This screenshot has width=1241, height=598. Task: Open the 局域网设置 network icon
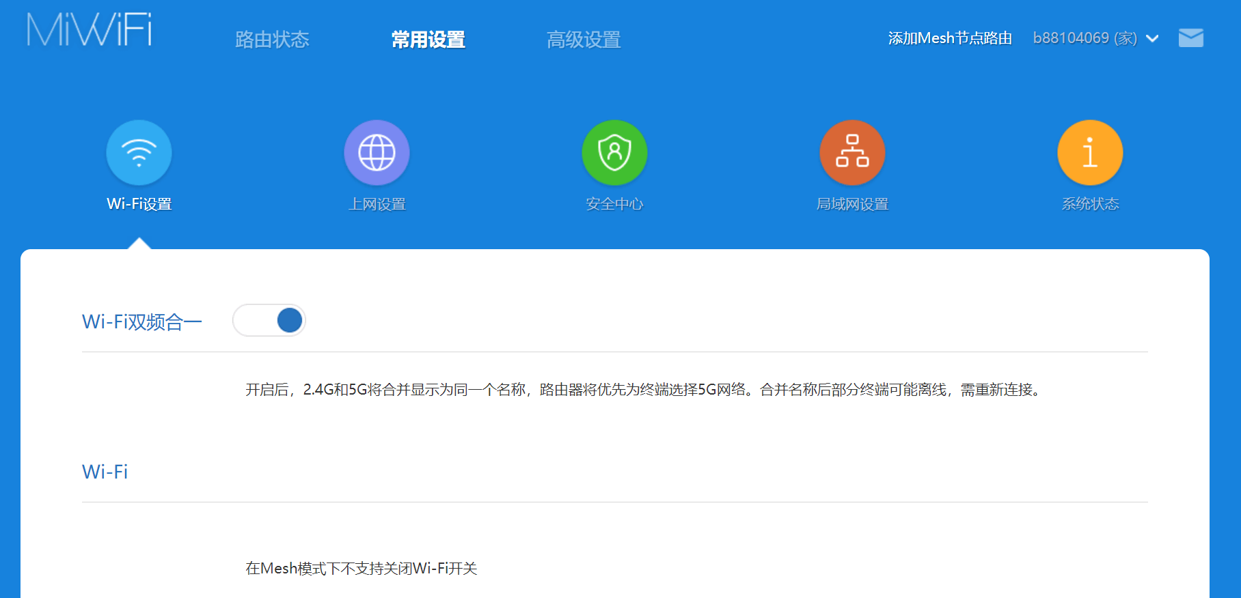852,152
